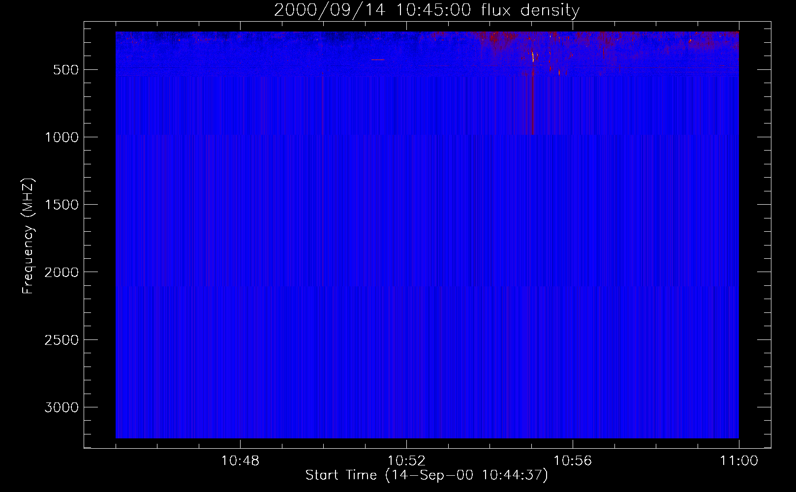The width and height of the screenshot is (796, 492).
Task: Click the plot title '2000/09/14 10:45:00 flux density'
Action: pos(427,10)
